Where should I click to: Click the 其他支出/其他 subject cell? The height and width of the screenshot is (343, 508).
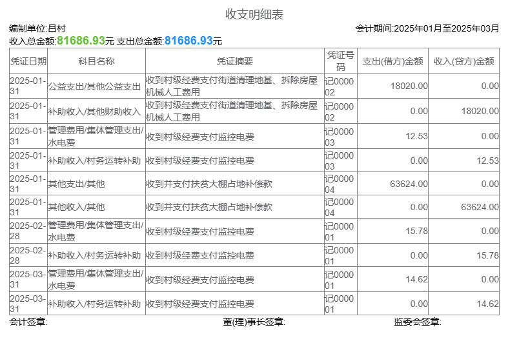click(76, 184)
